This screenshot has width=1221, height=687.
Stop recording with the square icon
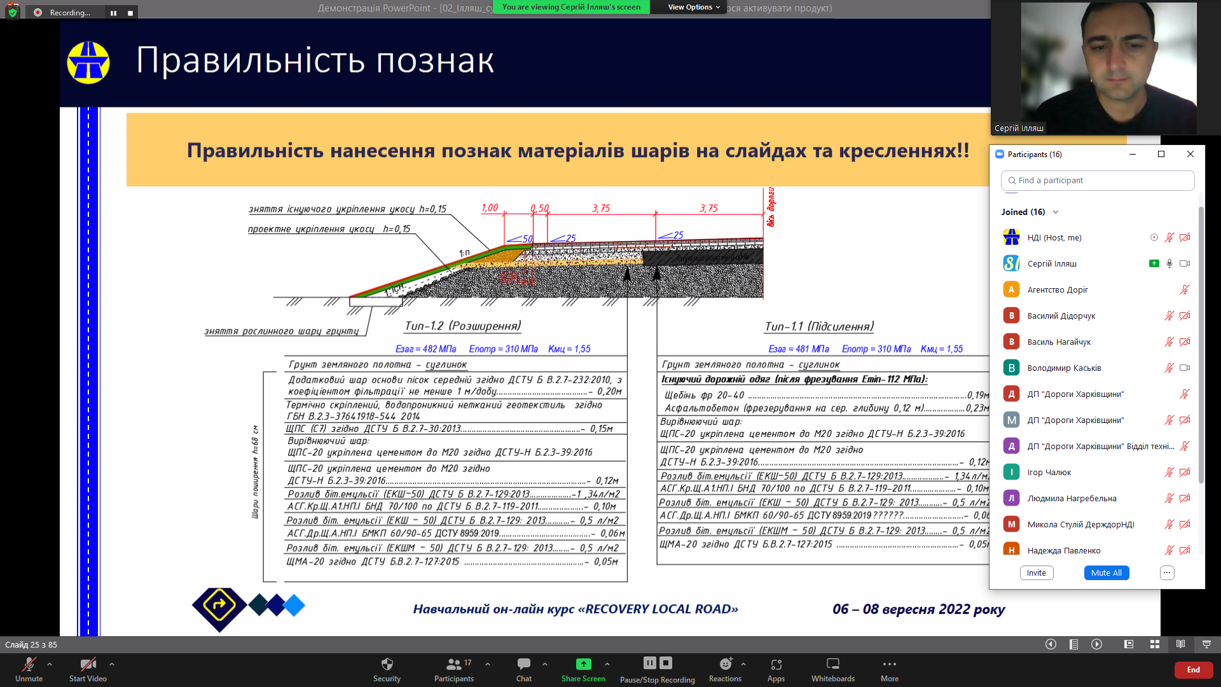coord(666,663)
